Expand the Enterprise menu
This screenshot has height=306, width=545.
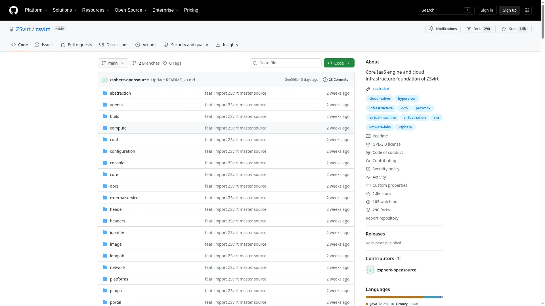click(x=165, y=10)
